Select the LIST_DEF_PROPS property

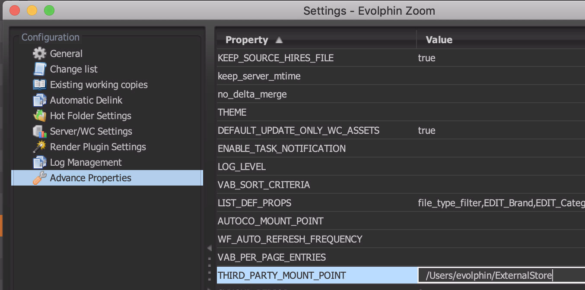point(254,203)
